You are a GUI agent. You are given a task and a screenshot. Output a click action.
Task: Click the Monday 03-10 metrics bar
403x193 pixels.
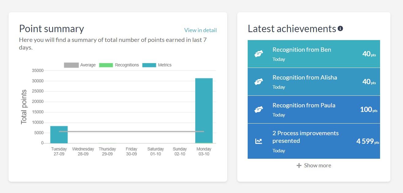tap(204, 111)
